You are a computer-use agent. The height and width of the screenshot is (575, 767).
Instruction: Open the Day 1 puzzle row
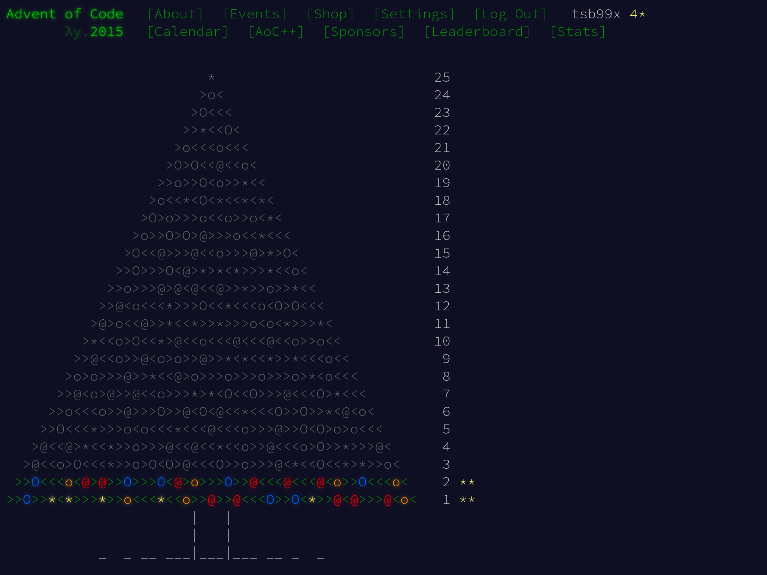point(212,500)
